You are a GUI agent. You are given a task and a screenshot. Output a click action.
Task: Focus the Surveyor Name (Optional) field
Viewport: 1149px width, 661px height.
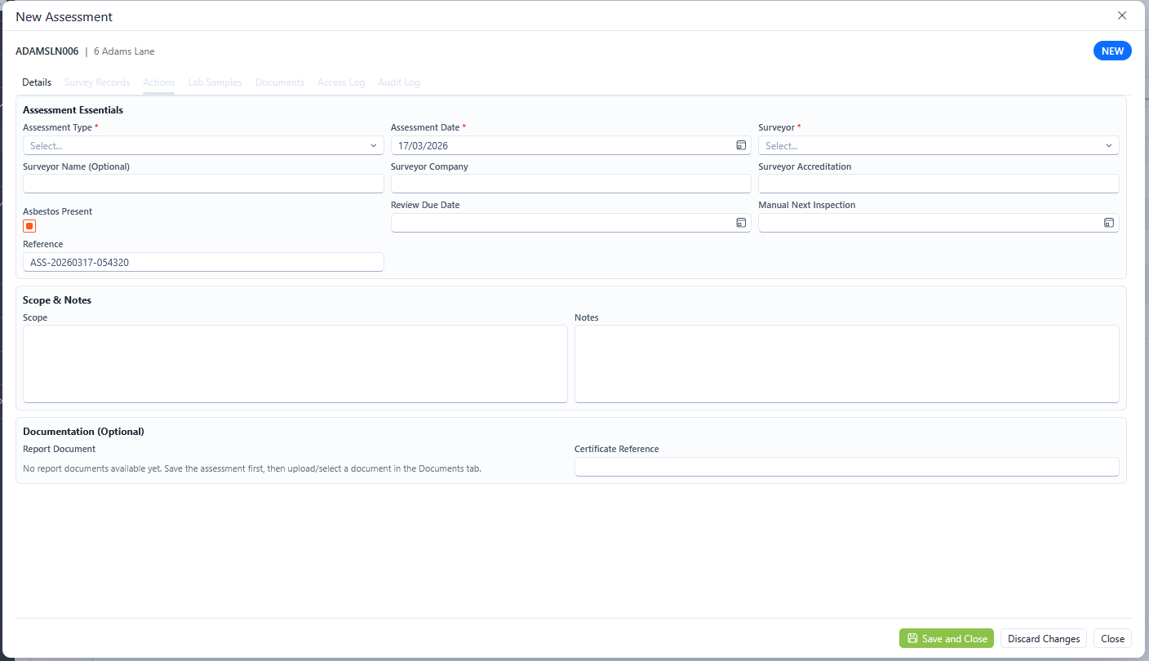(203, 184)
